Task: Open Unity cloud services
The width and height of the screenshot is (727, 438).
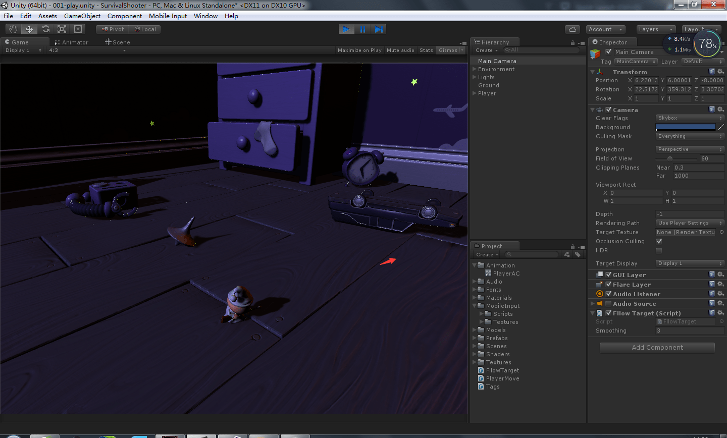Action: pyautogui.click(x=573, y=29)
